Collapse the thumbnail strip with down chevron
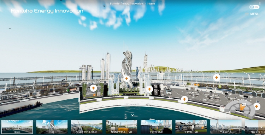 [x=132, y=115]
